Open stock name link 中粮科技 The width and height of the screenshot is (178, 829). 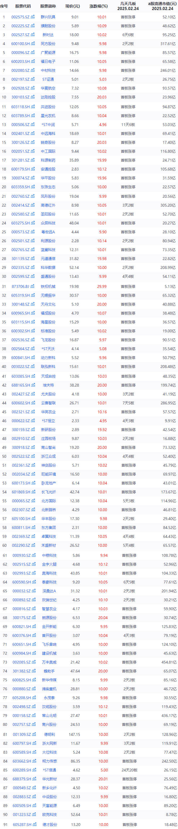pyautogui.click(x=49, y=555)
